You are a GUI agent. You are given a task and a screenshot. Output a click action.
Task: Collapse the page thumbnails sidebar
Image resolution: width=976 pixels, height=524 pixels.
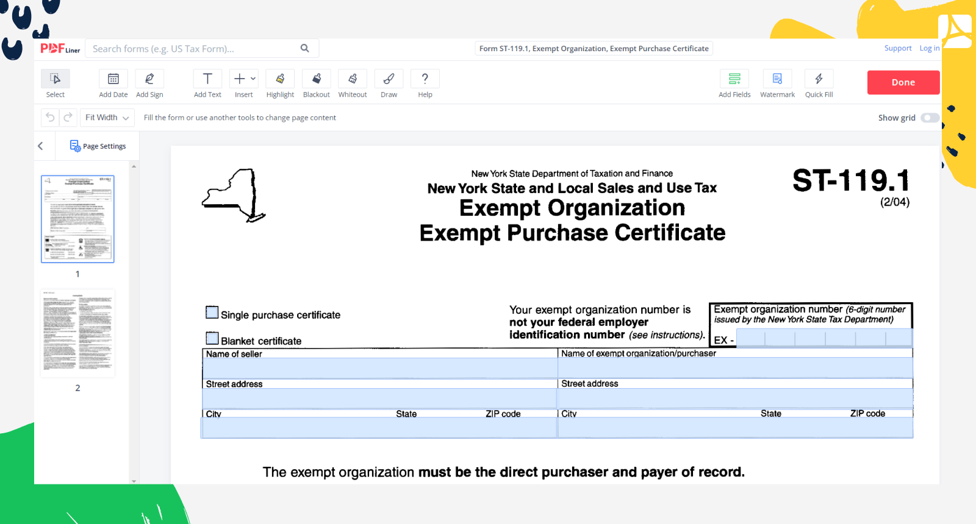40,146
